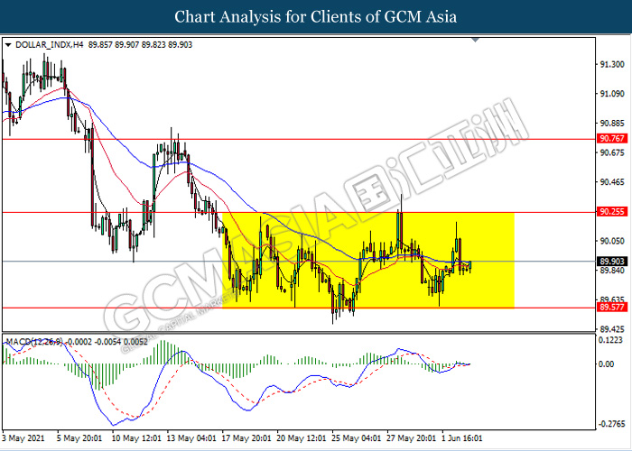Click the 17 May 20:01 time label
This screenshot has height=451, width=632.
pyautogui.click(x=246, y=437)
